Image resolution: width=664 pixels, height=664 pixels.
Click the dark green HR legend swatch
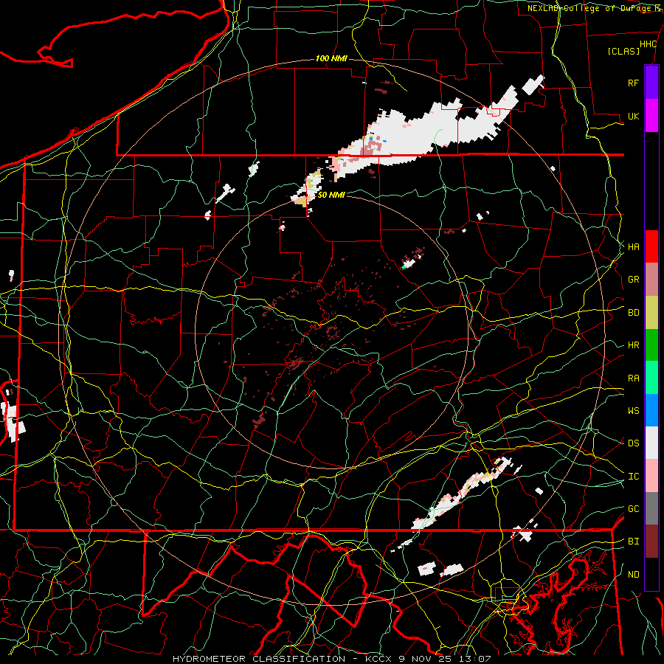[x=651, y=345]
